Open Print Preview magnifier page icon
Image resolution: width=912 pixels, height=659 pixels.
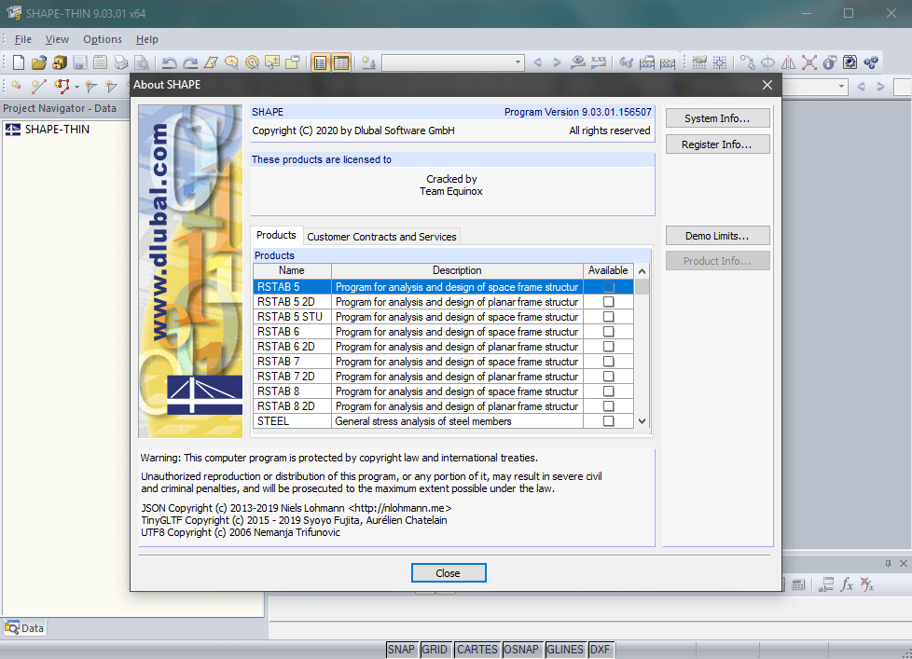142,62
